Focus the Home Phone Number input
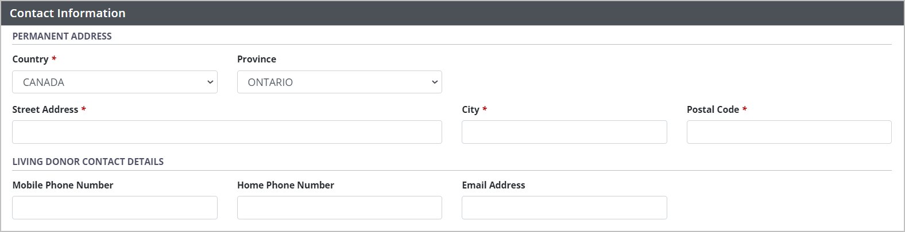 click(339, 207)
